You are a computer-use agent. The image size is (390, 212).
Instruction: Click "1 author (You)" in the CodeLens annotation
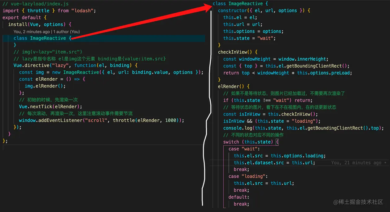click(x=67, y=32)
